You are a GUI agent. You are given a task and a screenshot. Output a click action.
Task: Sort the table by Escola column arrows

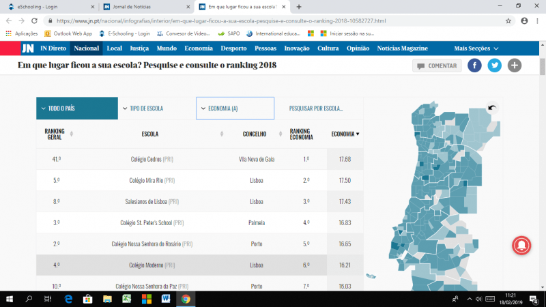[221, 134]
